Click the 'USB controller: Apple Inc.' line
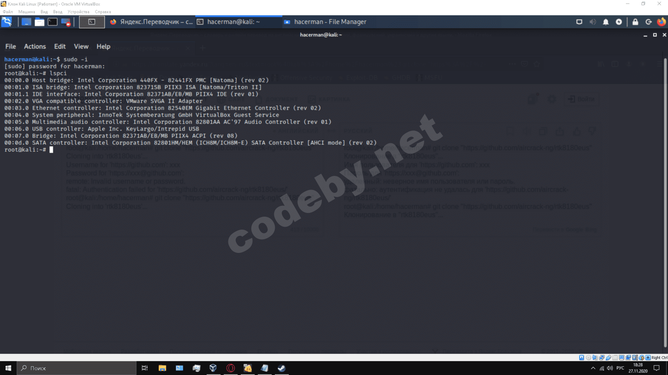The height and width of the screenshot is (375, 668). click(x=102, y=129)
